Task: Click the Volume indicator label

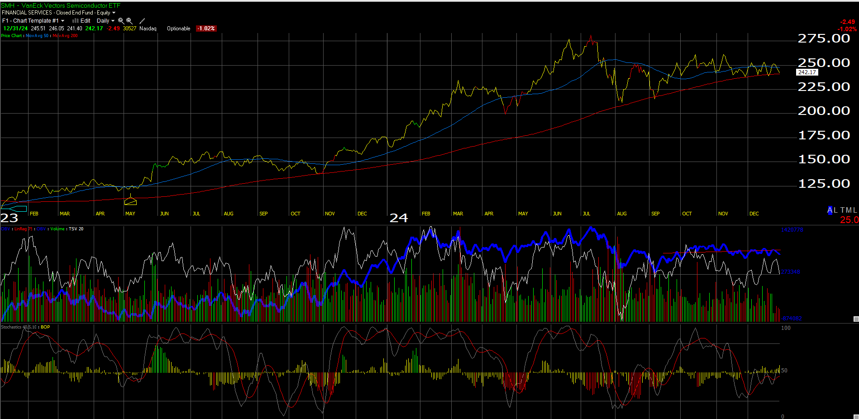Action: click(57, 229)
